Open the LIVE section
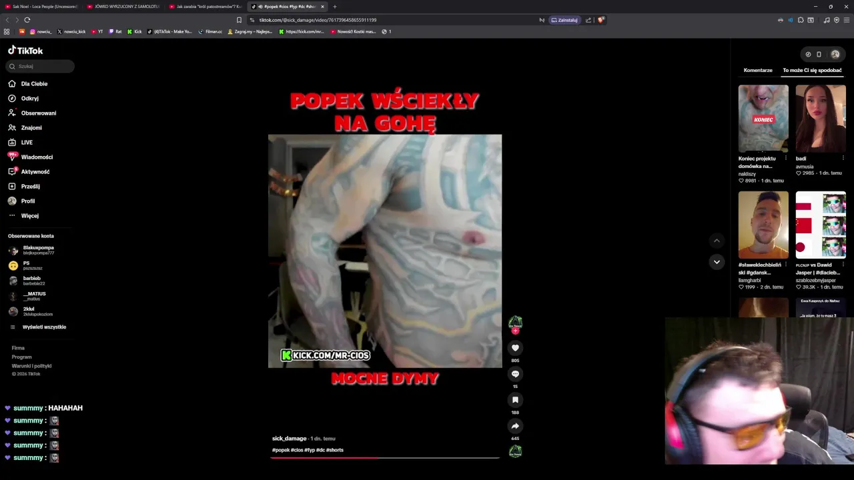Image resolution: width=854 pixels, height=480 pixels. (20, 143)
